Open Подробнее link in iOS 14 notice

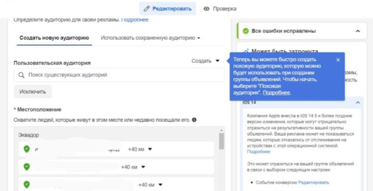click(x=259, y=151)
